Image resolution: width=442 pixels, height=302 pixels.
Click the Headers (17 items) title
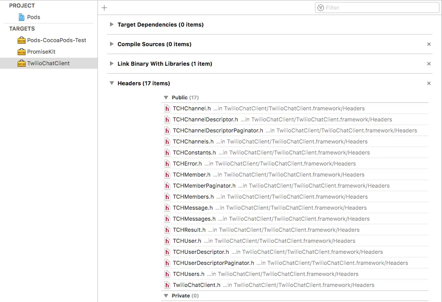(x=144, y=83)
